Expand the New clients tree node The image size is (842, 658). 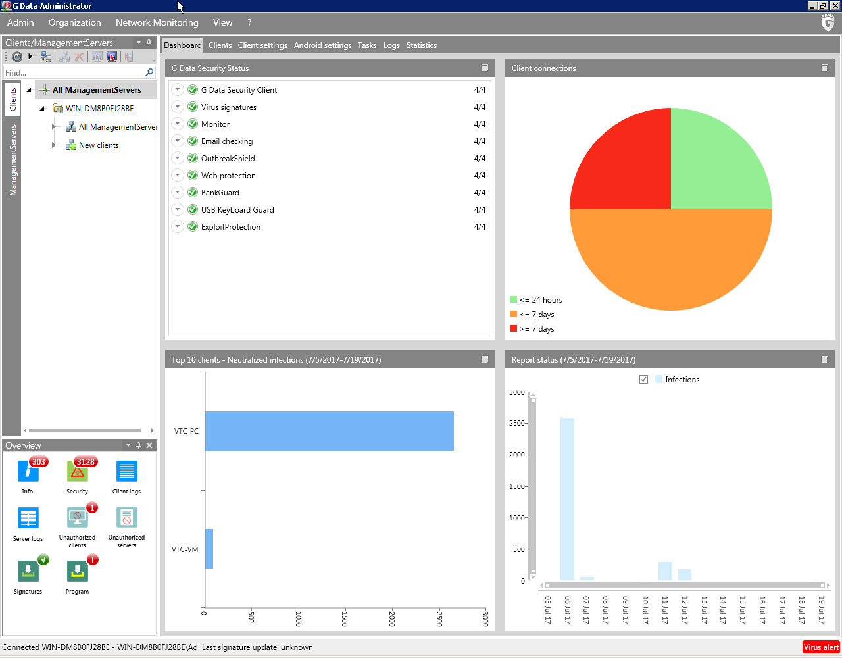click(54, 145)
